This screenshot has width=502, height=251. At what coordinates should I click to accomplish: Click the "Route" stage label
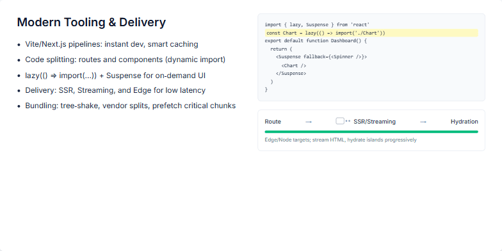click(x=273, y=122)
